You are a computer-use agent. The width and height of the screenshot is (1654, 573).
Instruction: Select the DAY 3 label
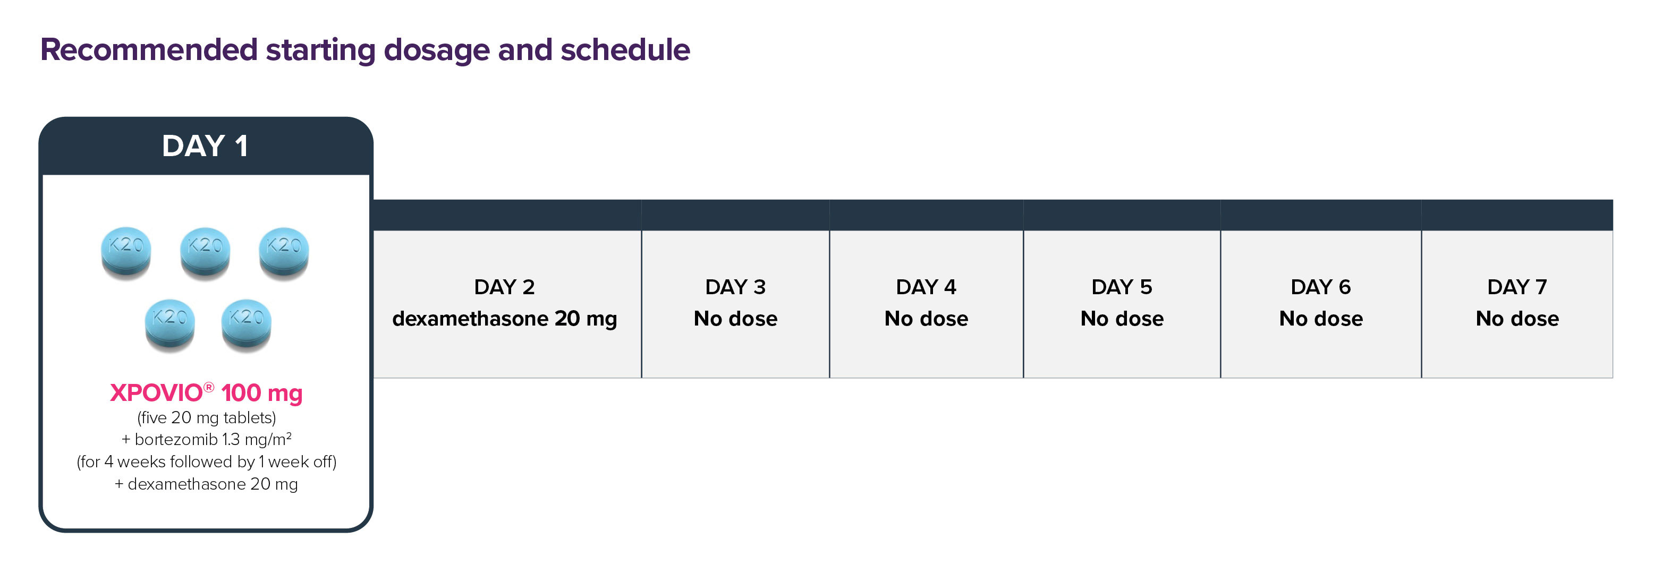tap(735, 287)
